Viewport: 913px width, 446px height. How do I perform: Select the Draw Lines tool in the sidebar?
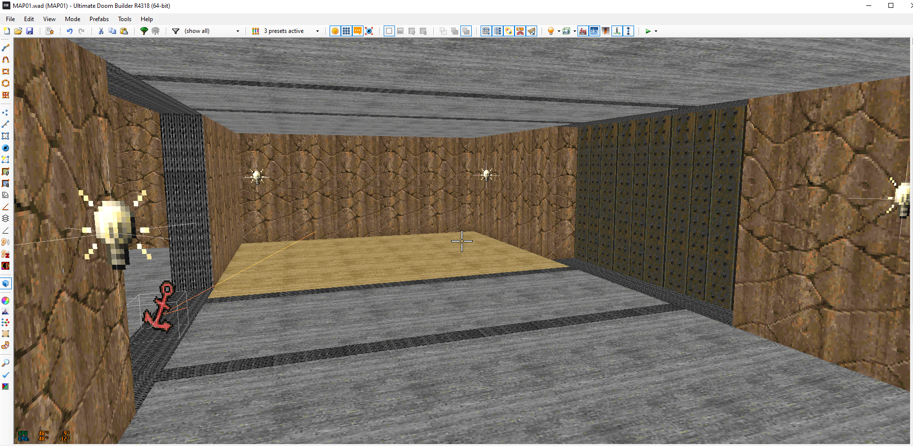coord(6,48)
